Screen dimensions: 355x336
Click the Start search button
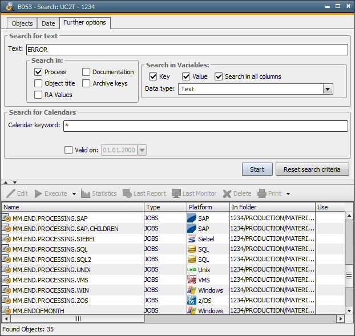[x=257, y=169]
